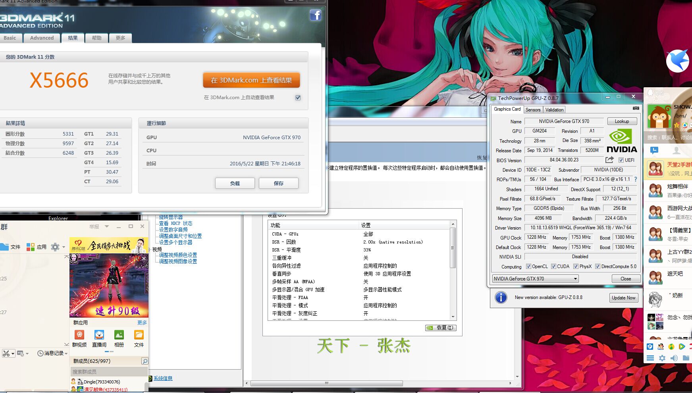Viewport: 692px width, 393px height.
Task: Open the dropdown arrow next to 举报
Action: (106, 226)
